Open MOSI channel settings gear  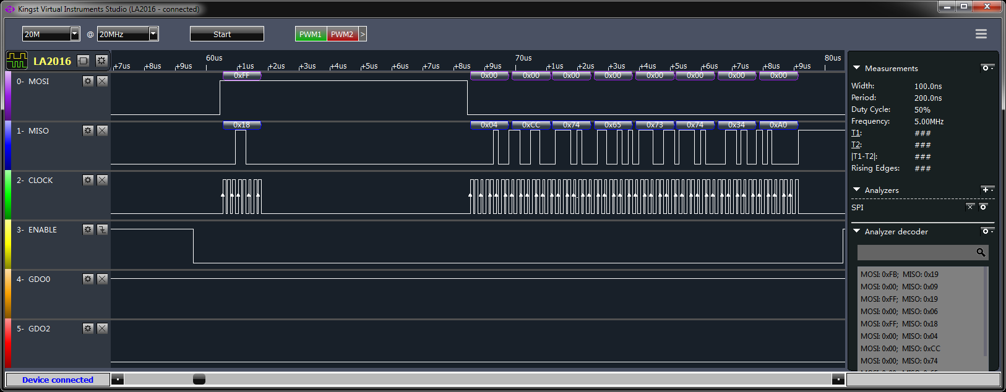pyautogui.click(x=88, y=81)
